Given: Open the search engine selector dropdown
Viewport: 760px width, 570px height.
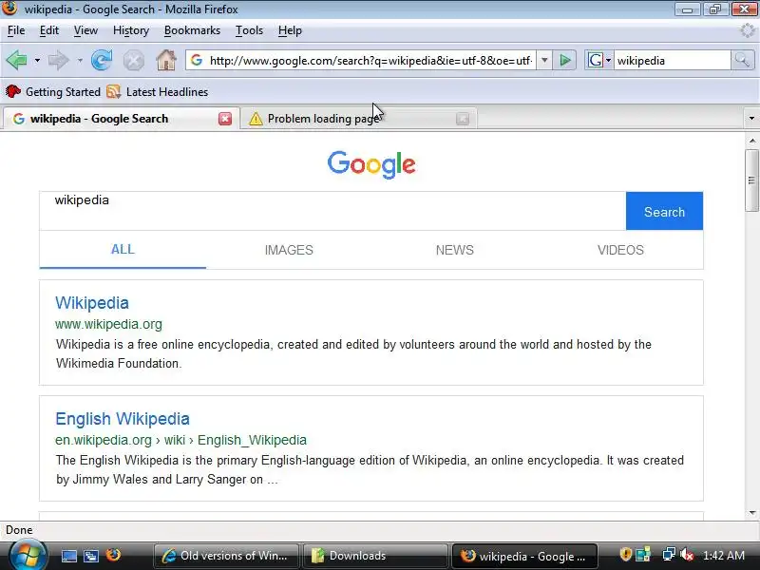Looking at the screenshot, I should (599, 61).
